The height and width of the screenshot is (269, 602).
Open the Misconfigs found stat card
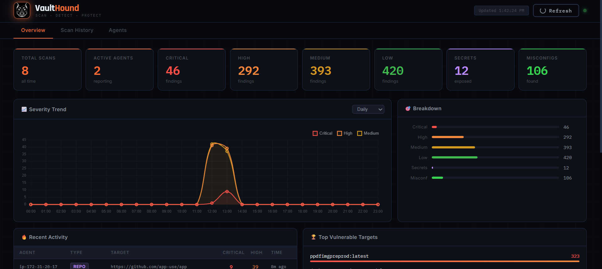pyautogui.click(x=552, y=70)
